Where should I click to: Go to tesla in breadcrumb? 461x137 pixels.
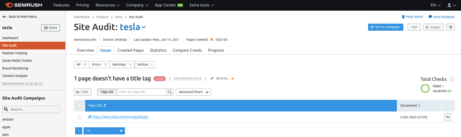[x=118, y=17]
